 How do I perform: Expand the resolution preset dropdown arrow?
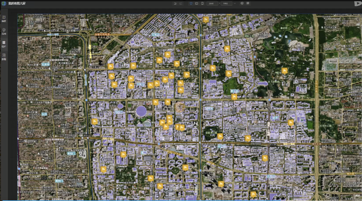235,3
